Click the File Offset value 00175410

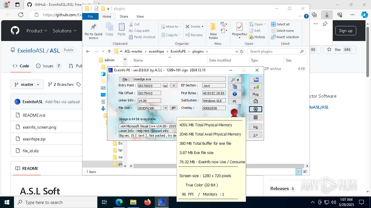pyautogui.click(x=149, y=93)
